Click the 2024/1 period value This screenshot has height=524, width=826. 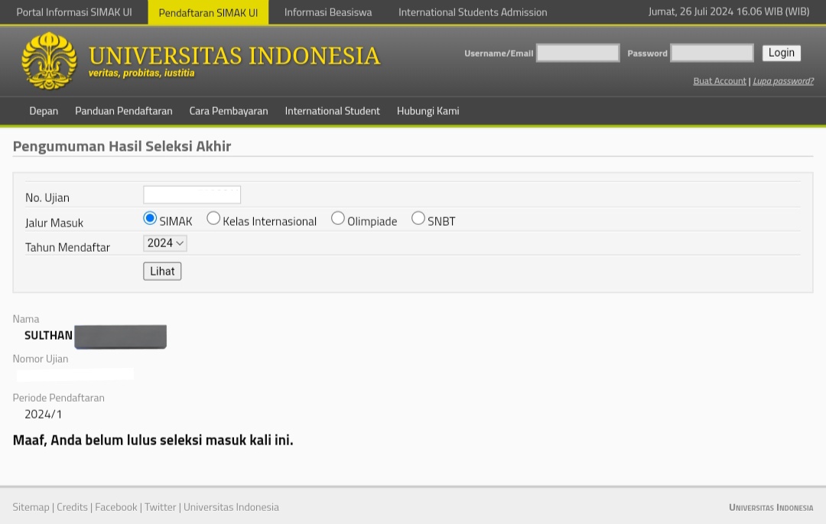tap(43, 415)
